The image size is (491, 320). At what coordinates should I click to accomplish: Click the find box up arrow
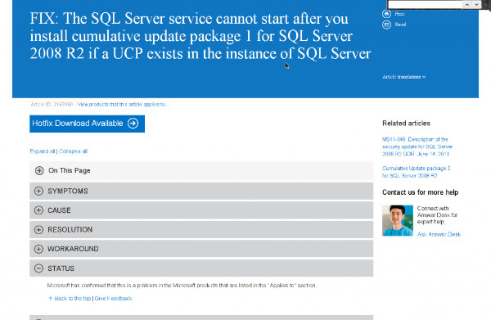[467, 4]
